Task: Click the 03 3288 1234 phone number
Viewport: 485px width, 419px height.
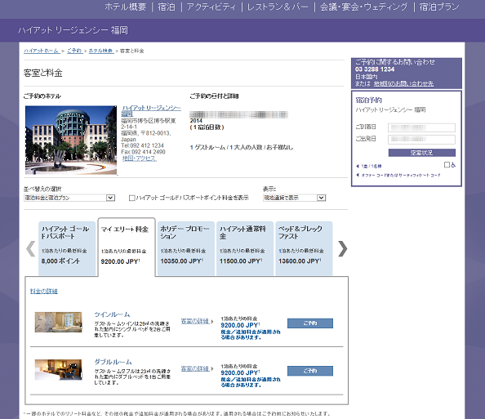Action: [x=375, y=69]
